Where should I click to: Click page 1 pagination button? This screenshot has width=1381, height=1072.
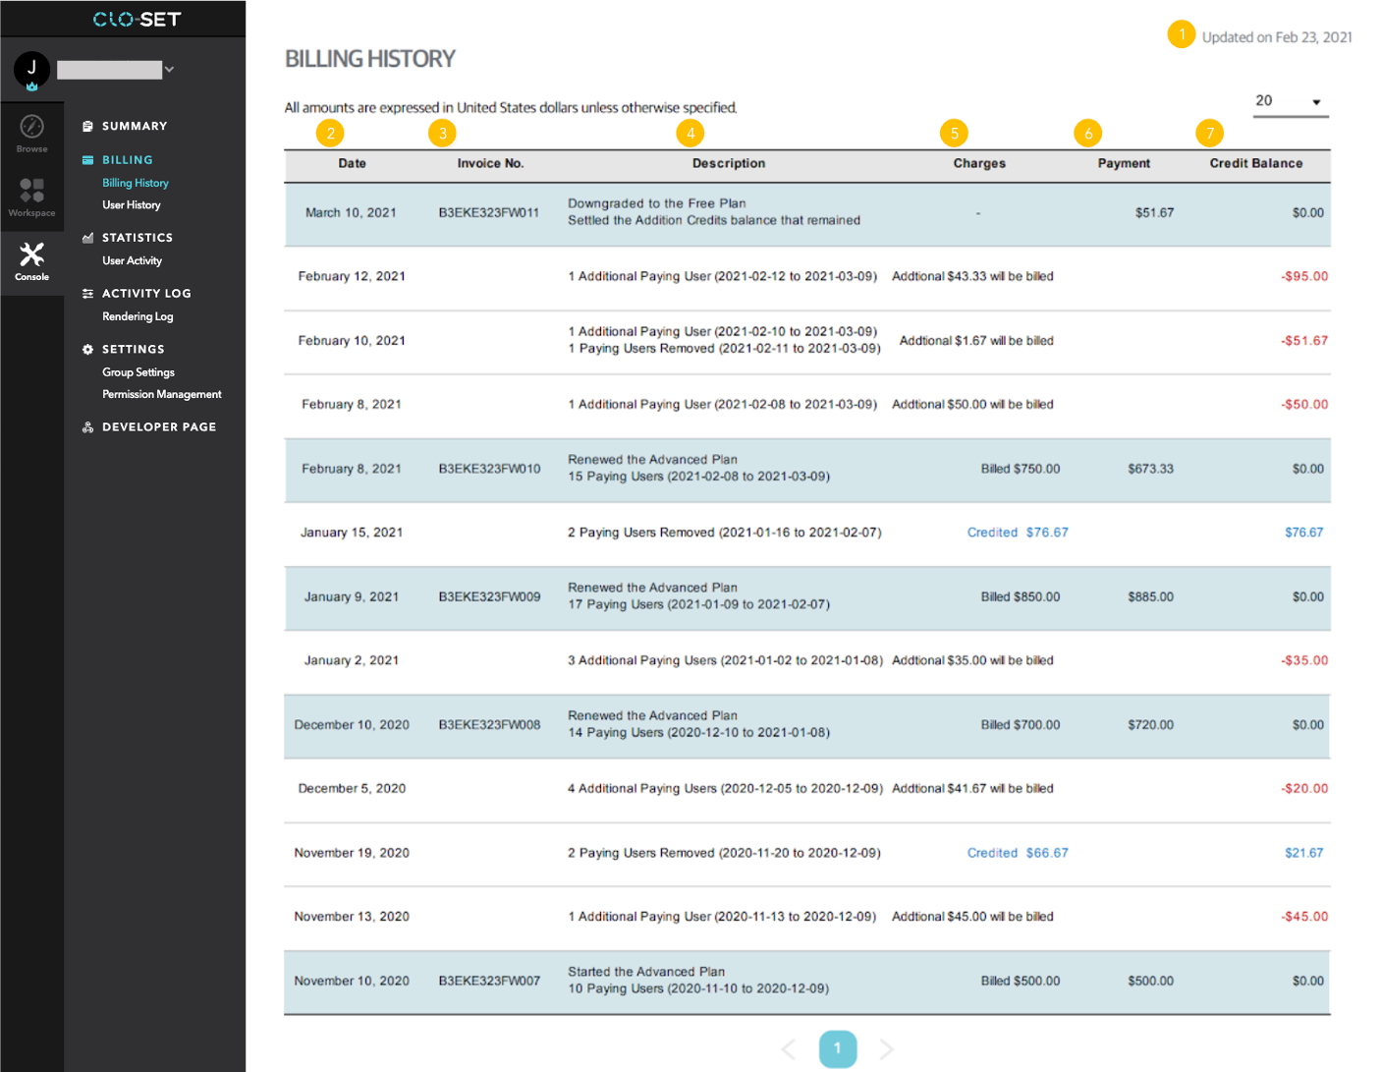coord(838,1048)
